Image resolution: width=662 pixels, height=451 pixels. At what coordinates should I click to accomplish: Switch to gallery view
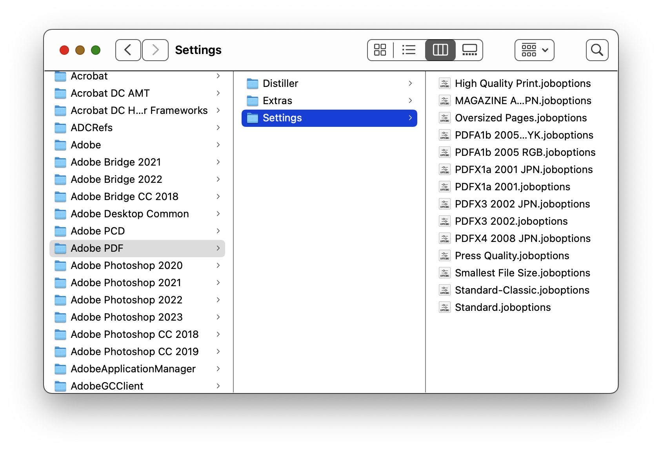point(469,50)
